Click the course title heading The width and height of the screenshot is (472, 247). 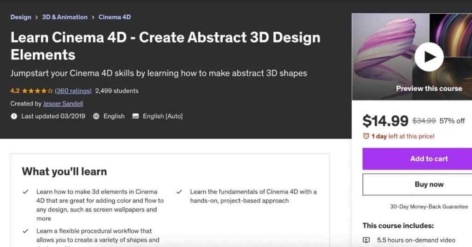[165, 46]
